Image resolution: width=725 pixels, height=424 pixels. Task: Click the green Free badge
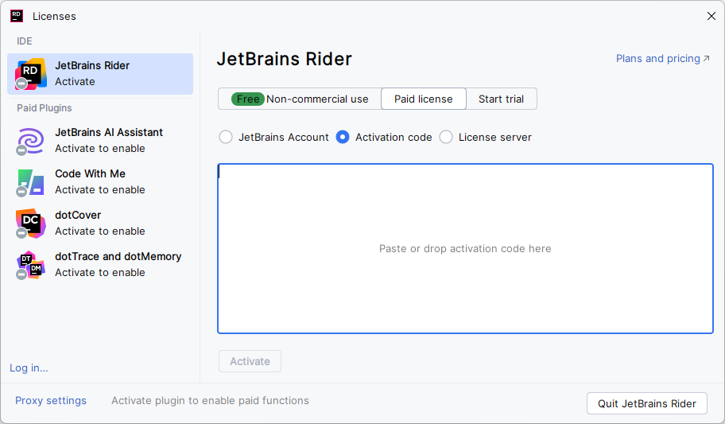pyautogui.click(x=248, y=99)
